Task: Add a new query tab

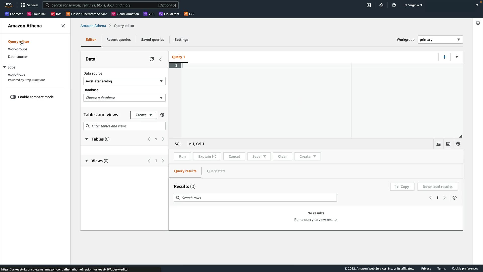Action: coord(445,57)
